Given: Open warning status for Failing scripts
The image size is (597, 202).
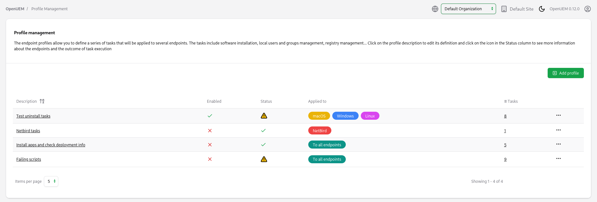Looking at the screenshot, I should pyautogui.click(x=264, y=159).
